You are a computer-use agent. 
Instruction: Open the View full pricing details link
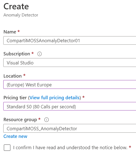(54, 98)
